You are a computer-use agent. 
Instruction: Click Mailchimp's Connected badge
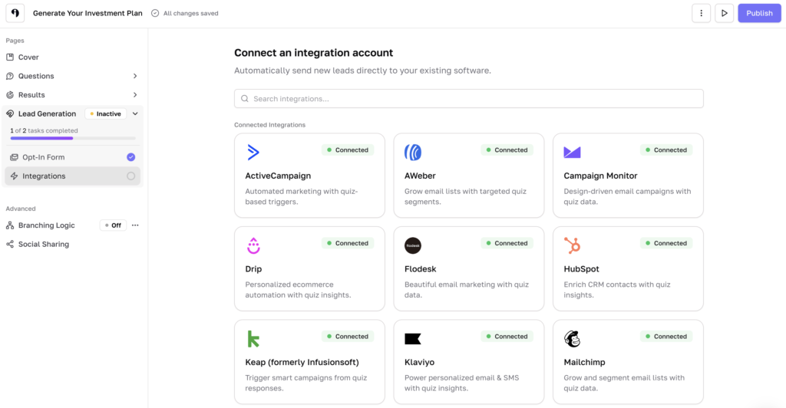(x=666, y=337)
